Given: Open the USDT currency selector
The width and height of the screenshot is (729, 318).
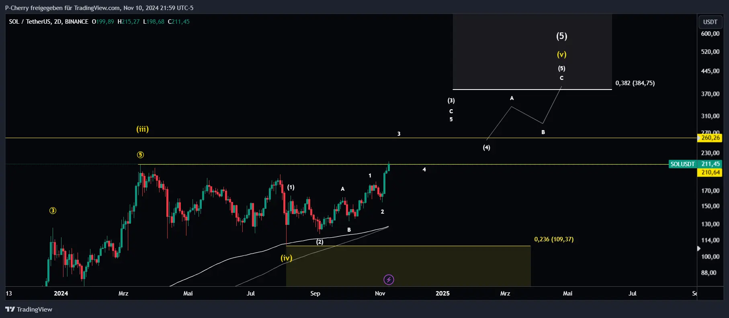Looking at the screenshot, I should pyautogui.click(x=710, y=22).
